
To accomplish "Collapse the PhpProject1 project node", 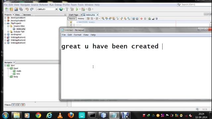I will [5, 23].
